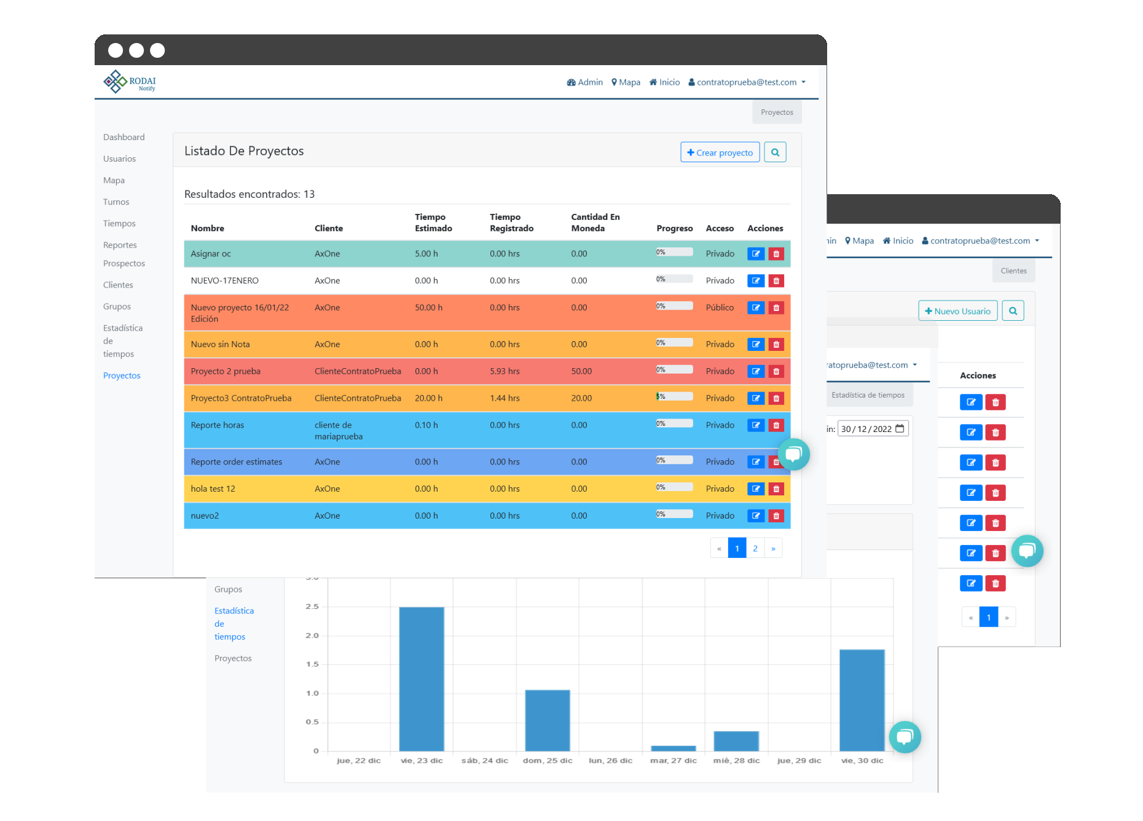Image resolution: width=1143 pixels, height=821 pixels.
Task: Expand the user account dropdown in the Clientes window
Action: tap(980, 241)
